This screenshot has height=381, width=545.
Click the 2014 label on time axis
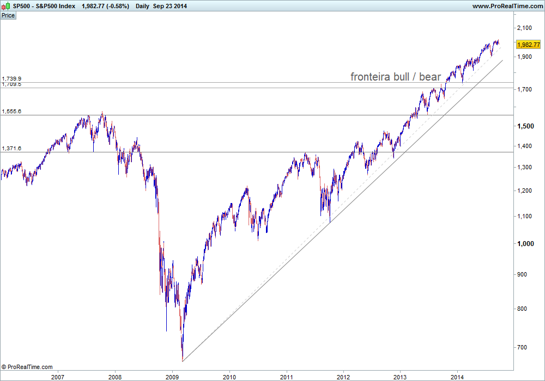pyautogui.click(x=457, y=377)
